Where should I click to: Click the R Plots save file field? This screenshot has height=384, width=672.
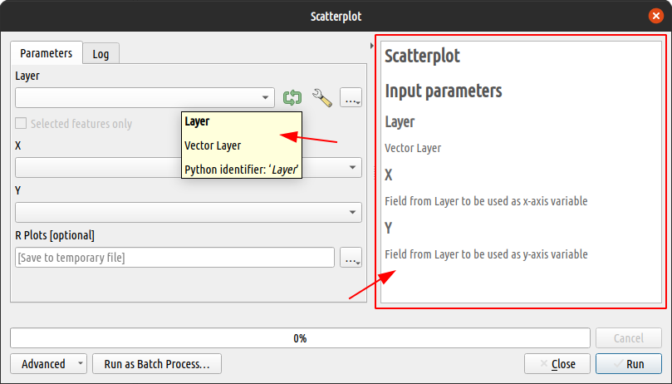point(174,258)
